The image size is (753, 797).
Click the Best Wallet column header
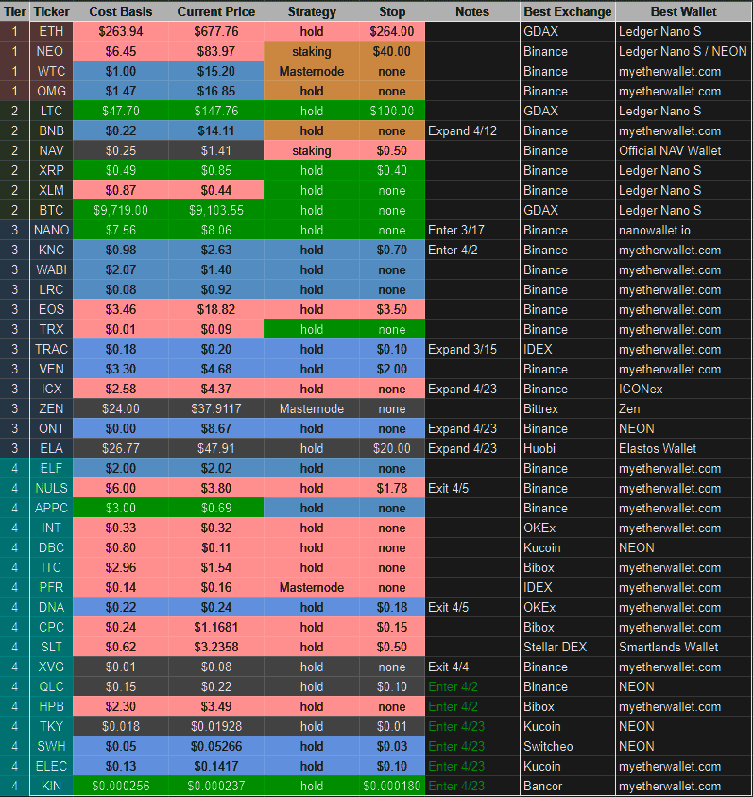683,11
